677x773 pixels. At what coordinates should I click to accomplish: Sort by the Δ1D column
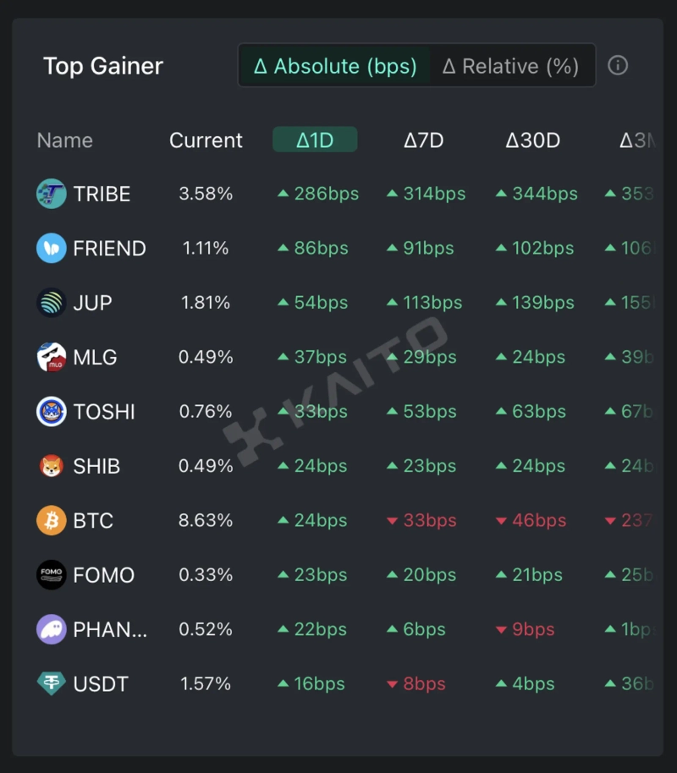315,140
